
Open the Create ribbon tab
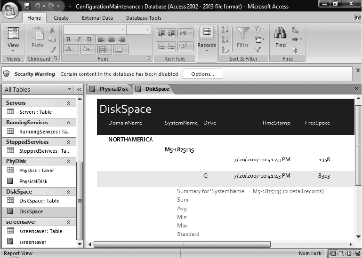(x=61, y=18)
